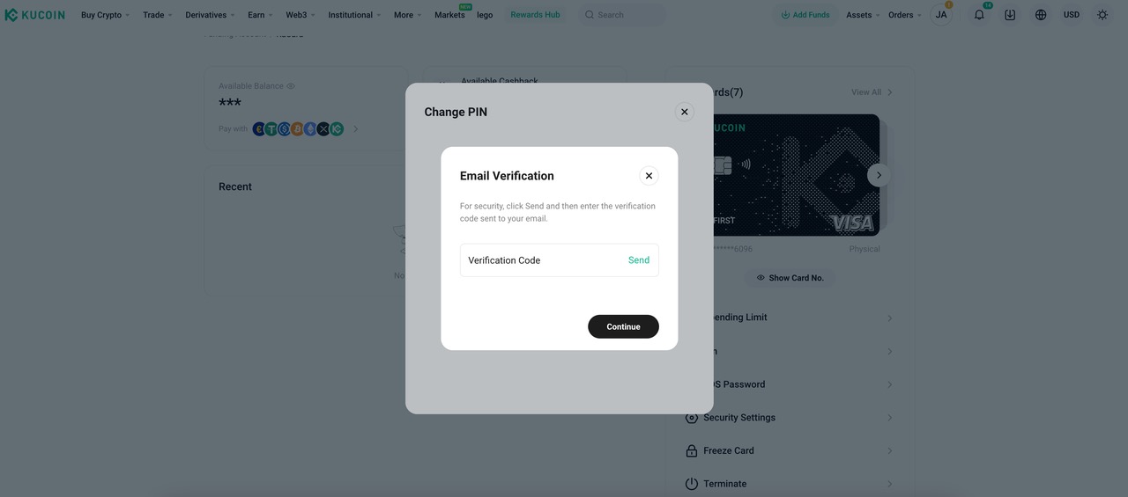Open the Markets menu item
This screenshot has height=497, width=1128.
[x=449, y=15]
